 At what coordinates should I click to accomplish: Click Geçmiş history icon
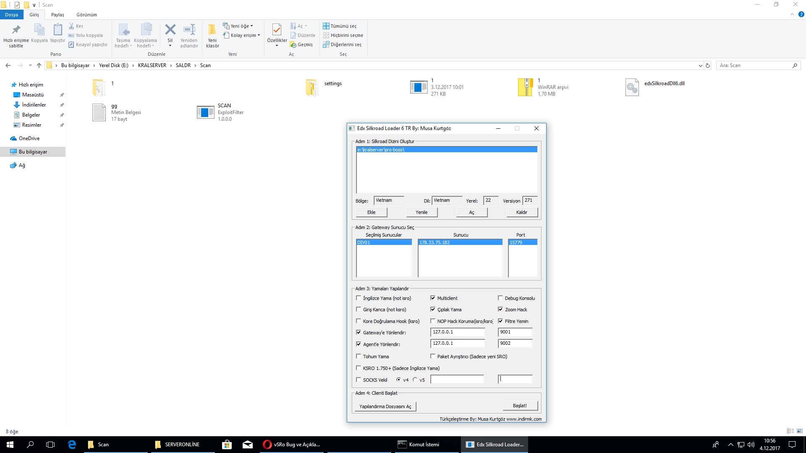293,44
